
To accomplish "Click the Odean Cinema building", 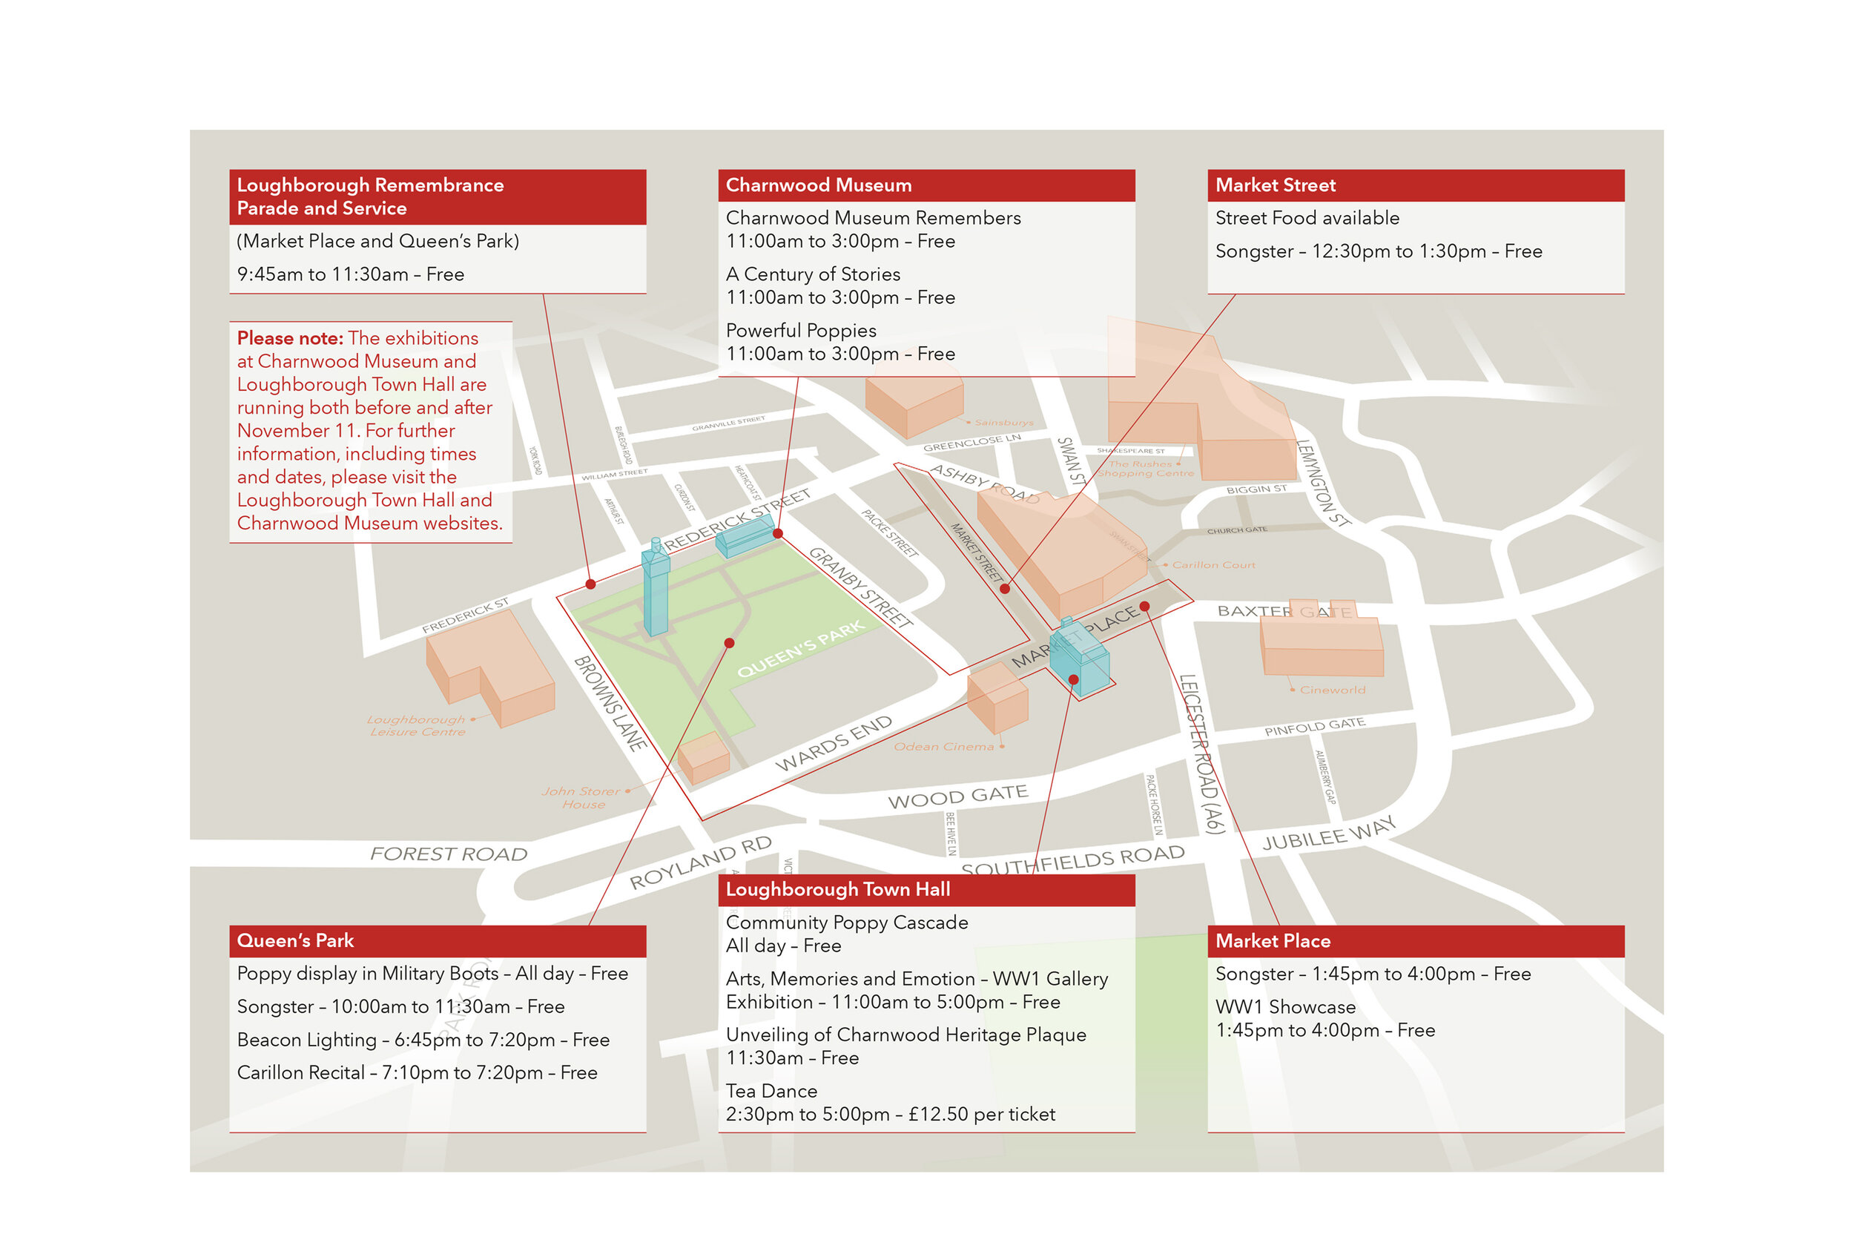I will 997,698.
